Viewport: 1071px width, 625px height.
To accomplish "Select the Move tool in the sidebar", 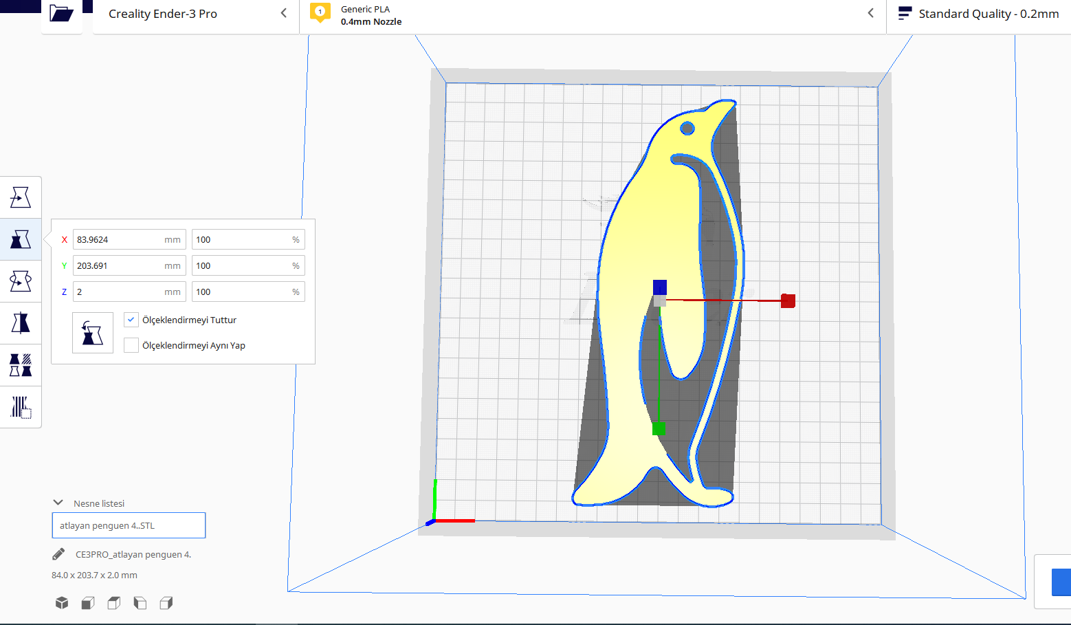I will [x=21, y=198].
